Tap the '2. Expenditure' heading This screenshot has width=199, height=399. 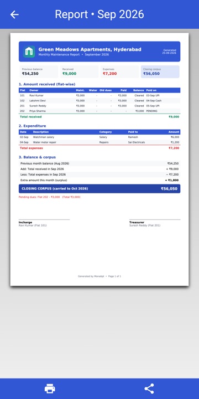[x=32, y=126]
